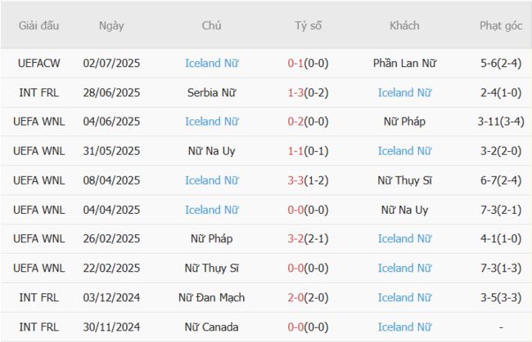Select the Chủ column header

coord(211,25)
